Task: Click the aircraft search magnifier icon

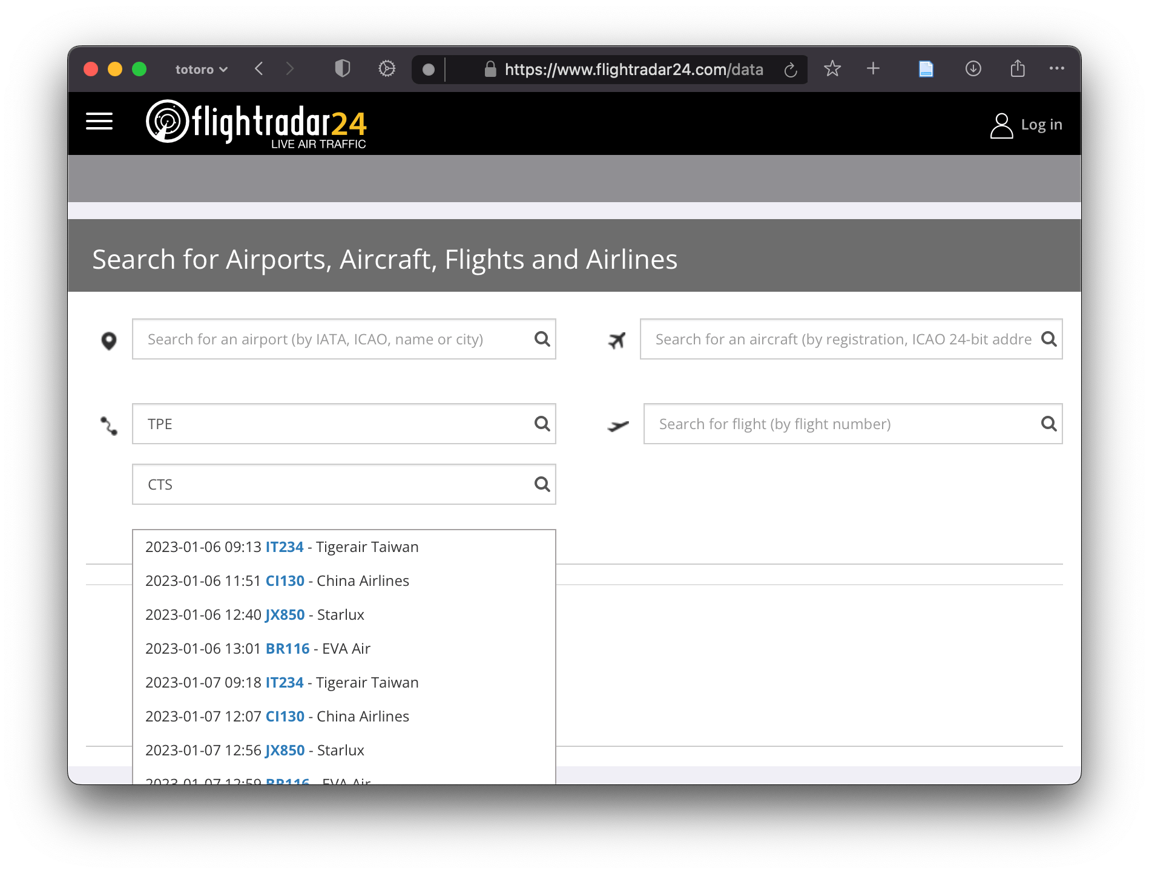Action: (x=1049, y=339)
